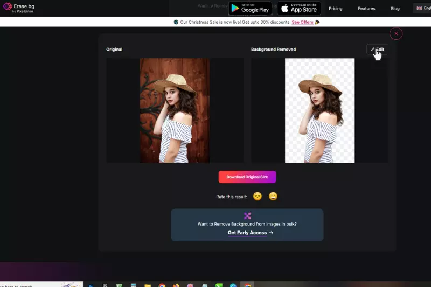Expand the English language selector
Viewport: 431px width, 287px height.
click(x=422, y=8)
